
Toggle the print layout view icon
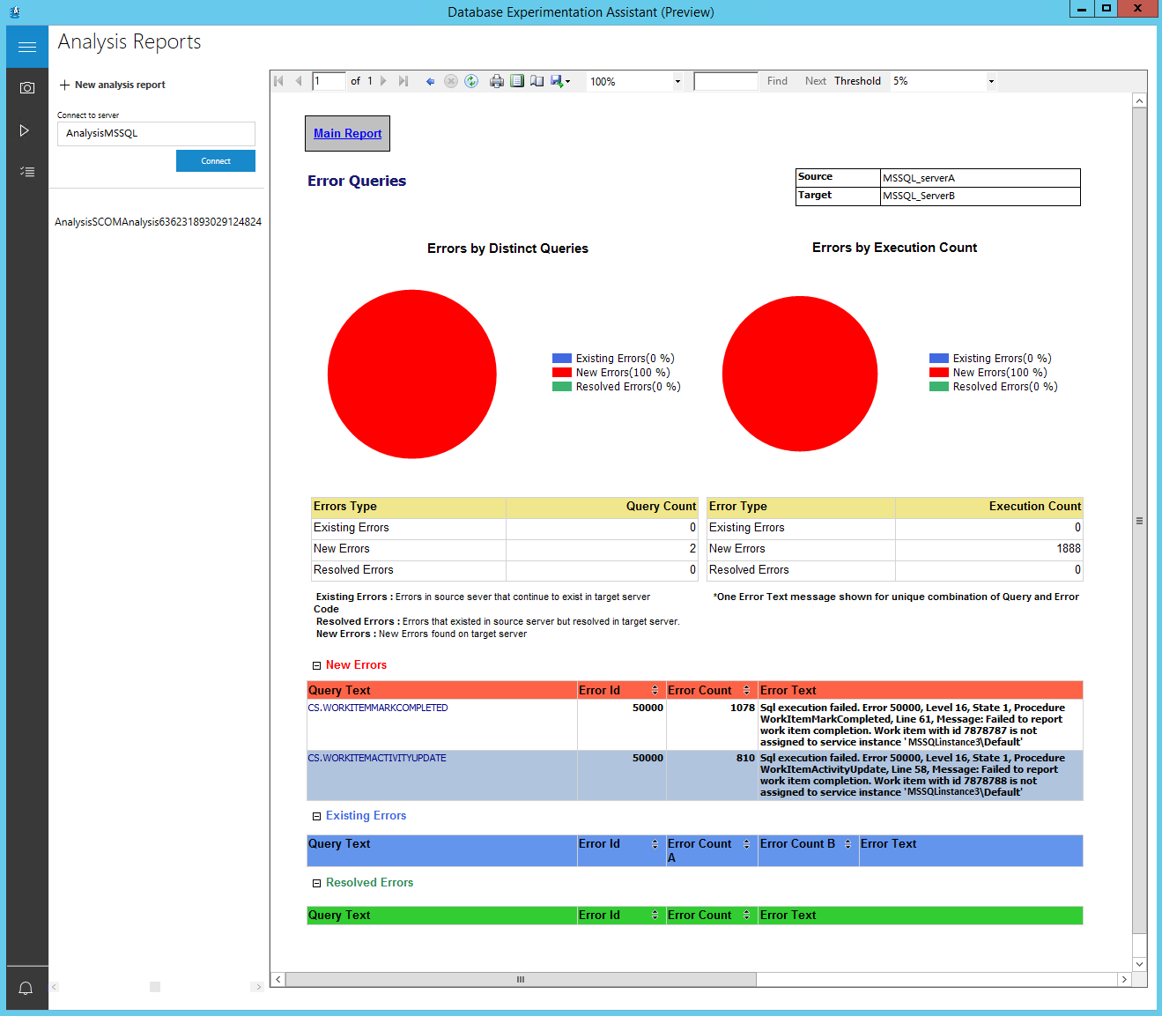click(x=517, y=81)
